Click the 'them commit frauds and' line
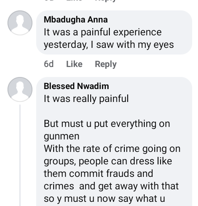This screenshot has height=206, width=198. click(99, 174)
